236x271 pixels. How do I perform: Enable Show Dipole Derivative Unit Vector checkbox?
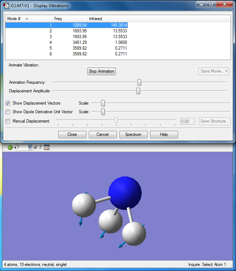pyautogui.click(x=8, y=112)
